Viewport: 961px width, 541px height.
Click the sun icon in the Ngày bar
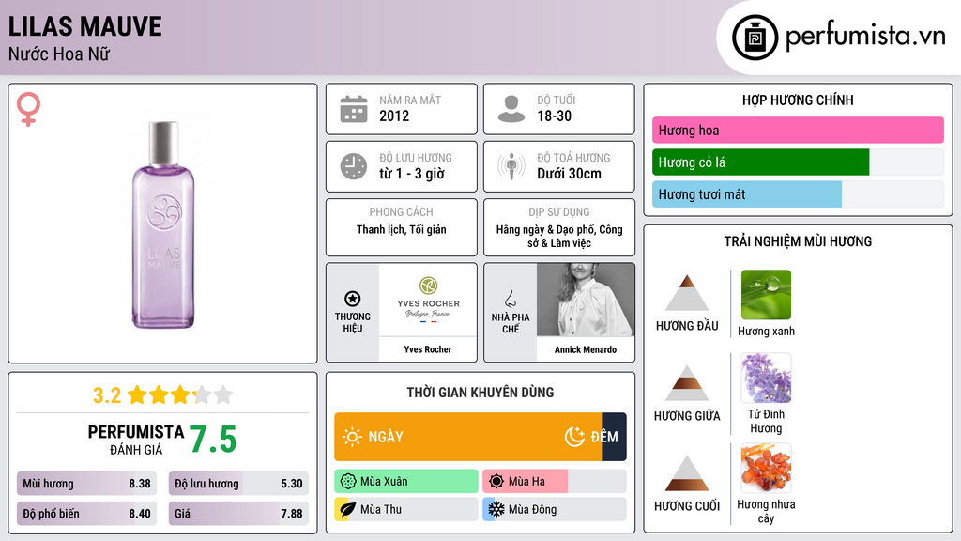[353, 437]
